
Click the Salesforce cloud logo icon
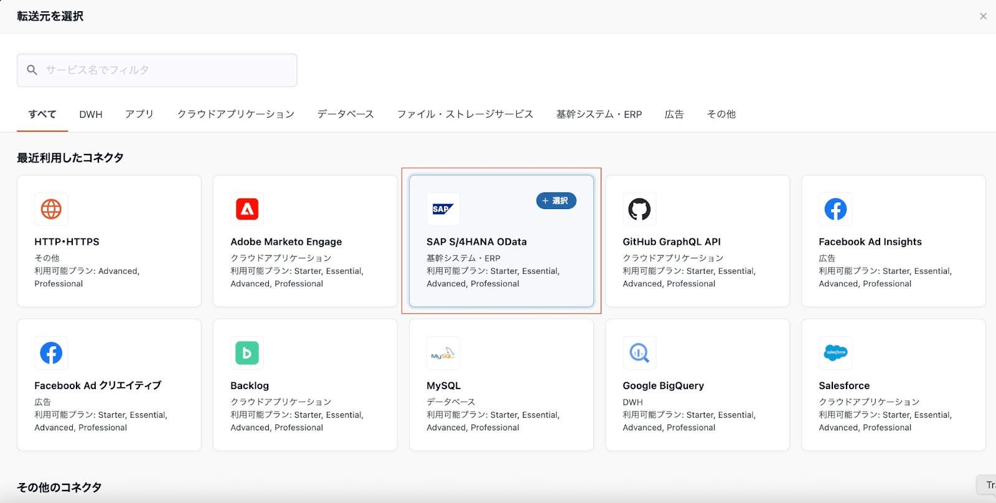coord(835,353)
